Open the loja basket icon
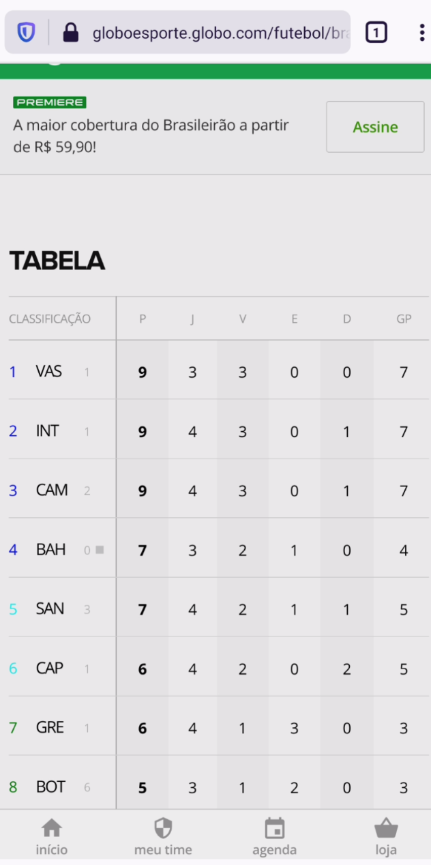431x865 pixels. pyautogui.click(x=386, y=829)
